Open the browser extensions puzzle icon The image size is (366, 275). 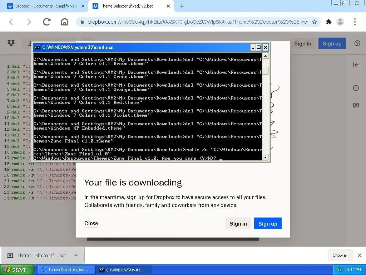pos(329,22)
